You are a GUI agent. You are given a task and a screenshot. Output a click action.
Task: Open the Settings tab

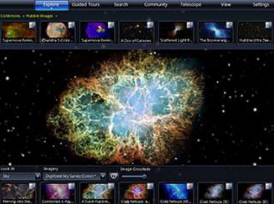261,4
